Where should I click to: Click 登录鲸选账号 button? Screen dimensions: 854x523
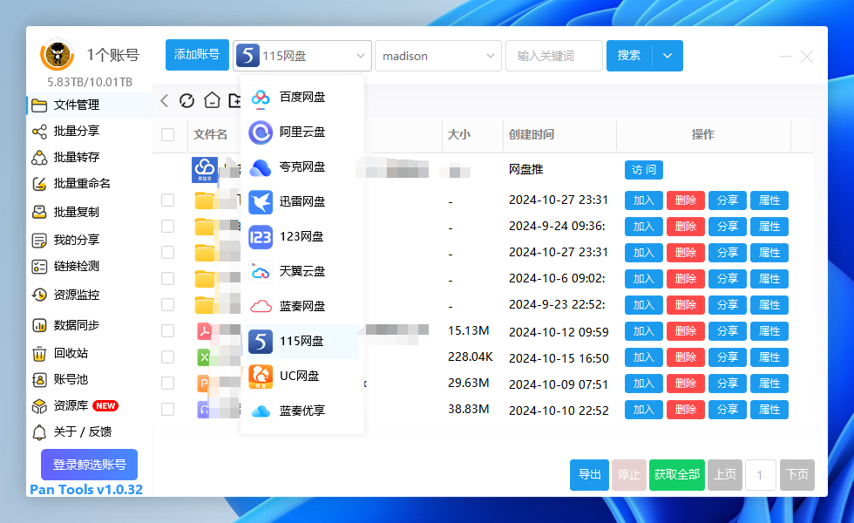click(x=89, y=465)
